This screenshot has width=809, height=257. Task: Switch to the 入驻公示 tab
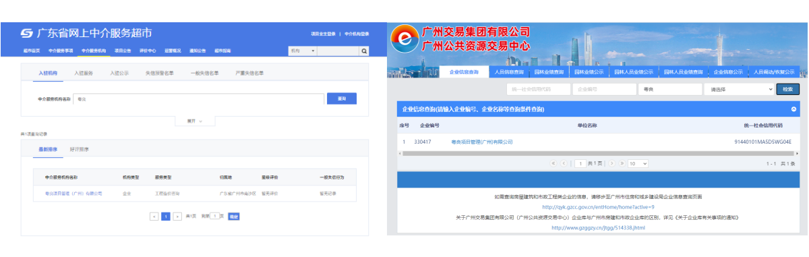pyautogui.click(x=119, y=73)
